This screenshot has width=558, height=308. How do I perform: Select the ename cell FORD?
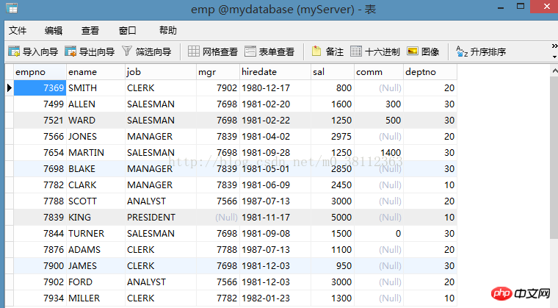click(x=95, y=282)
